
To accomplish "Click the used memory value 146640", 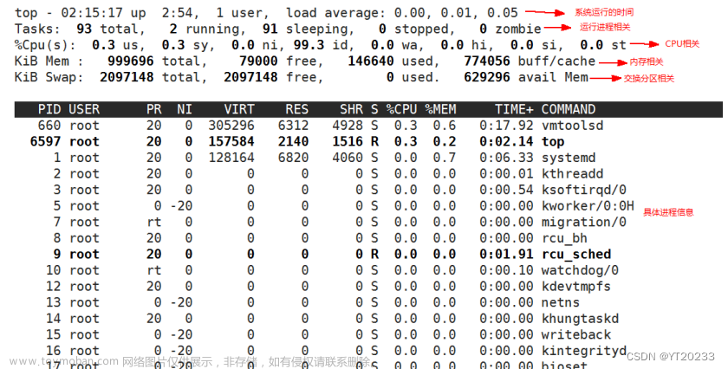I will [x=371, y=61].
